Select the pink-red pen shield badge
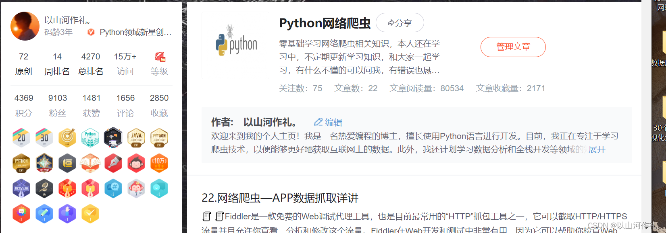Viewport: 666px width, 233px height. click(x=90, y=188)
